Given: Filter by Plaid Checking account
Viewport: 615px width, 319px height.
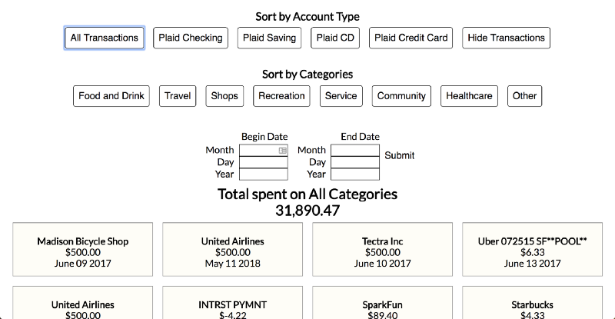Looking at the screenshot, I should point(190,38).
